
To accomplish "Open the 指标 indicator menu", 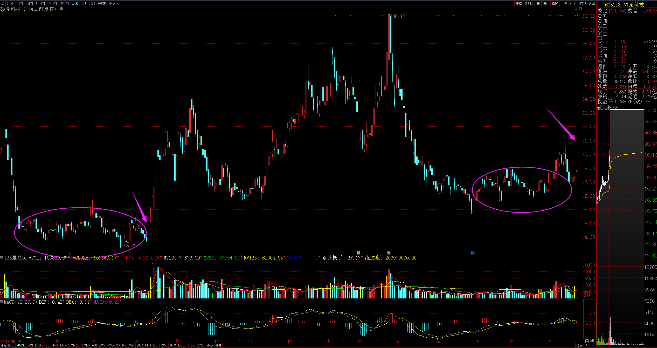I will click(3, 345).
